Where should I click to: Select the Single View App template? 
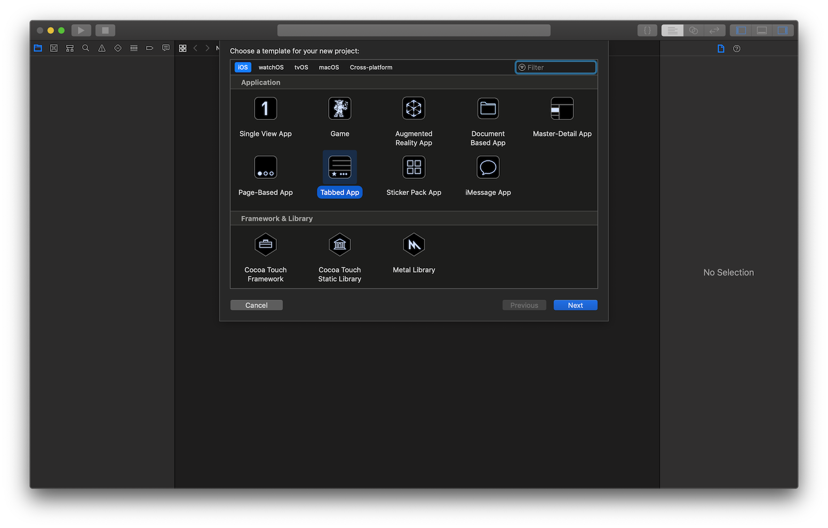pos(265,117)
